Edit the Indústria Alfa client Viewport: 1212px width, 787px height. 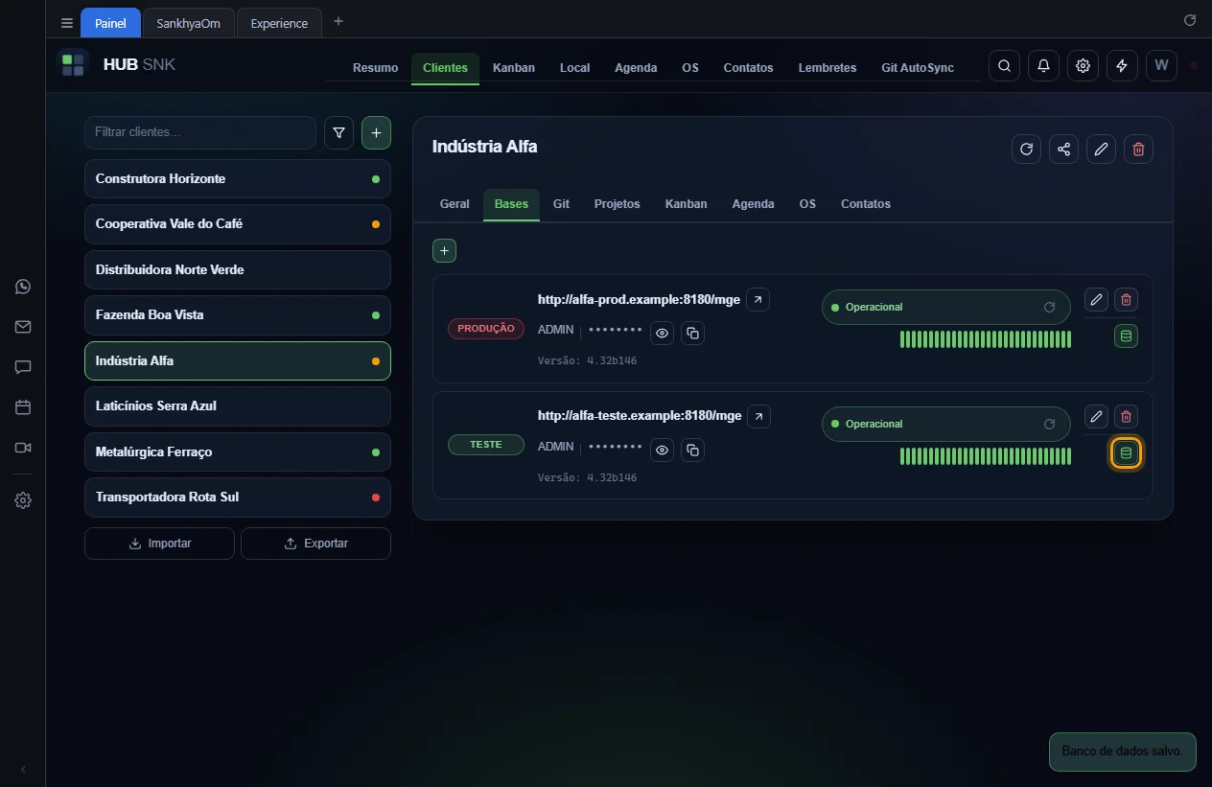1101,149
